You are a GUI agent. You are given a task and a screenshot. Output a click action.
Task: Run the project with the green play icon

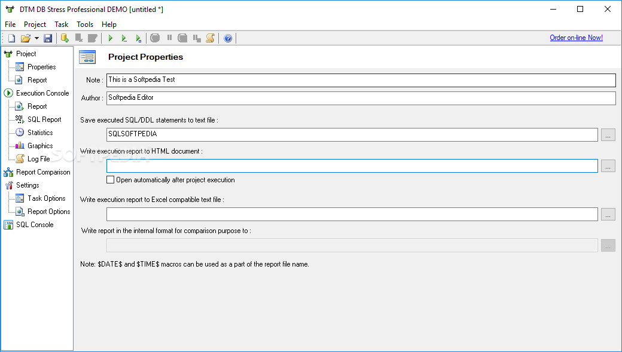[111, 38]
